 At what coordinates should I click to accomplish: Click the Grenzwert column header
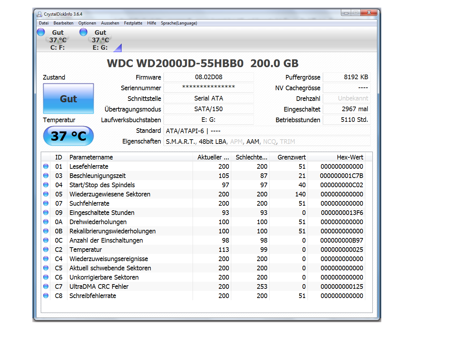tap(289, 157)
